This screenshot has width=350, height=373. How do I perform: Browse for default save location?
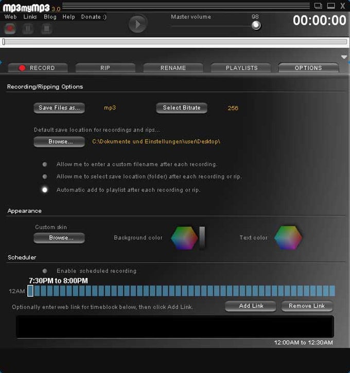pos(59,142)
